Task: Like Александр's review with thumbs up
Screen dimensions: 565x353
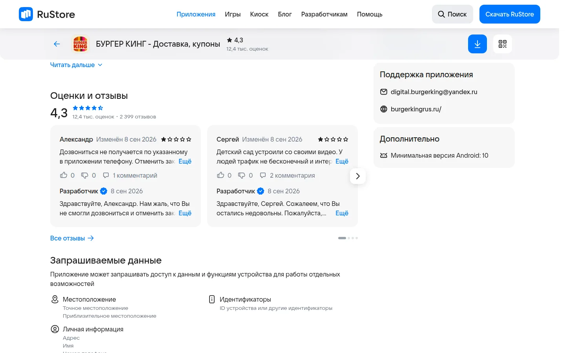Action: [x=64, y=175]
